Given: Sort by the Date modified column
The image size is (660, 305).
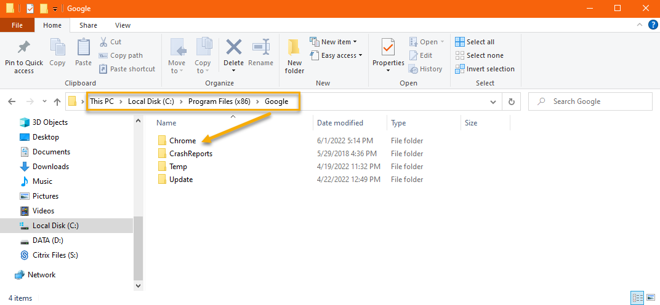Looking at the screenshot, I should pyautogui.click(x=340, y=123).
